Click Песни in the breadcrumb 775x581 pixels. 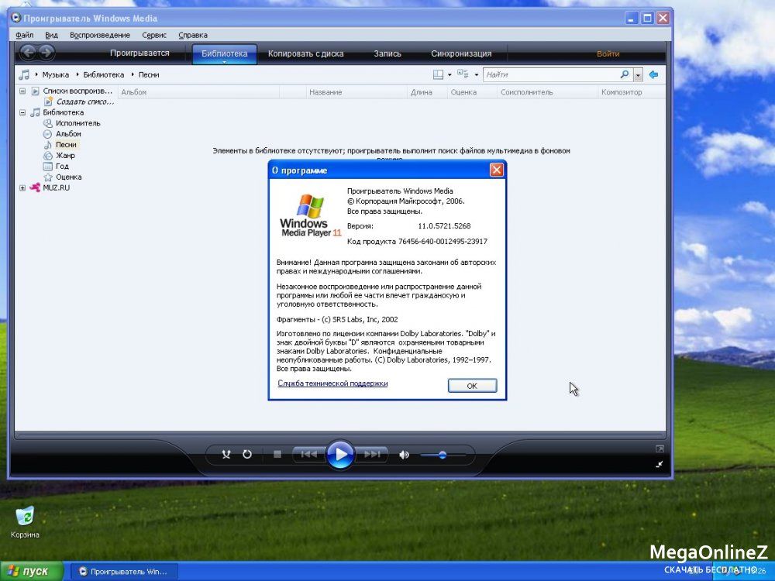[149, 74]
